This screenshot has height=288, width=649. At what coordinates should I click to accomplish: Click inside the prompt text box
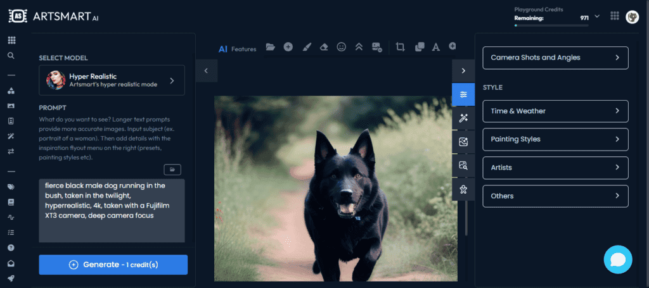(112, 211)
